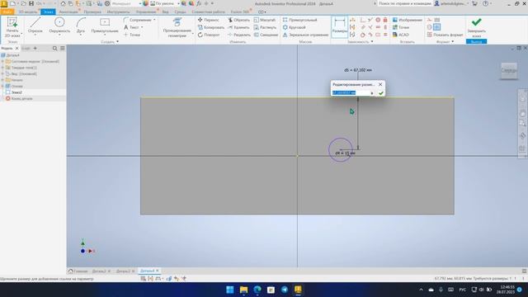This screenshot has height=297, width=528.
Task: Click the arrow button beside dimension field
Action: [372, 93]
